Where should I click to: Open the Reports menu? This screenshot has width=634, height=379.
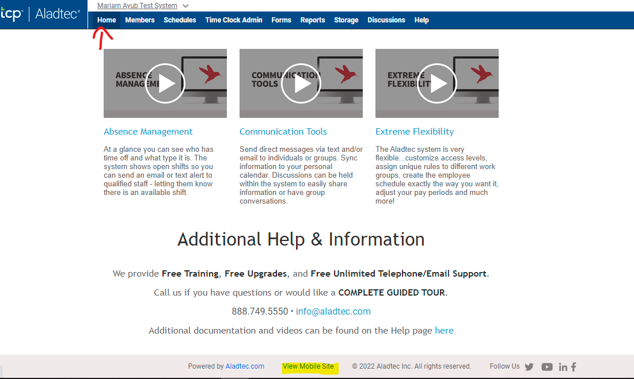click(x=313, y=20)
